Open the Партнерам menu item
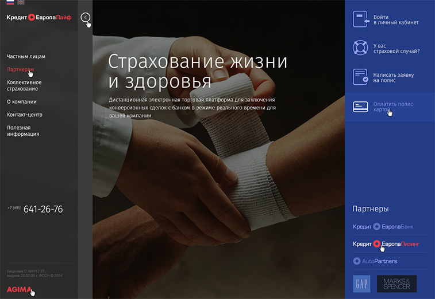The image size is (435, 299). click(x=21, y=69)
